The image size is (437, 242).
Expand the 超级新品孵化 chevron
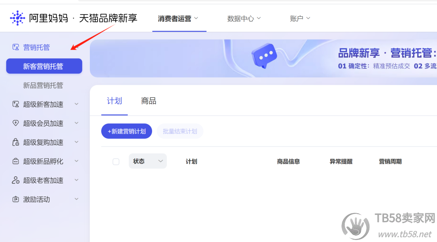pyautogui.click(x=76, y=161)
